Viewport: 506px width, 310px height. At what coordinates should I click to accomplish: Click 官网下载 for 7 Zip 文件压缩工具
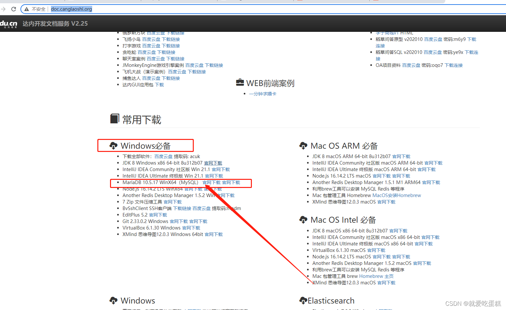tap(173, 202)
